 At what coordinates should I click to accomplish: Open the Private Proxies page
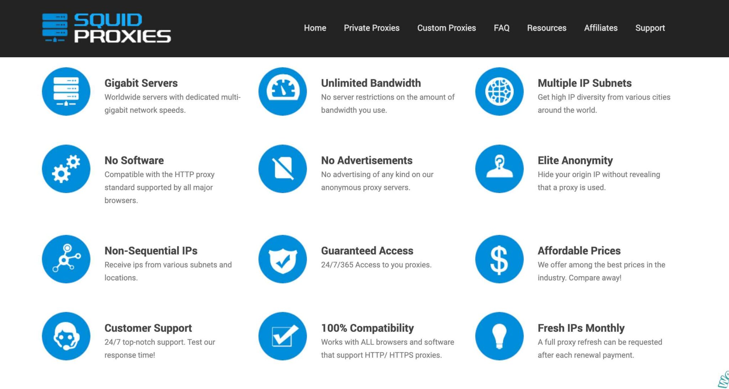pos(371,28)
